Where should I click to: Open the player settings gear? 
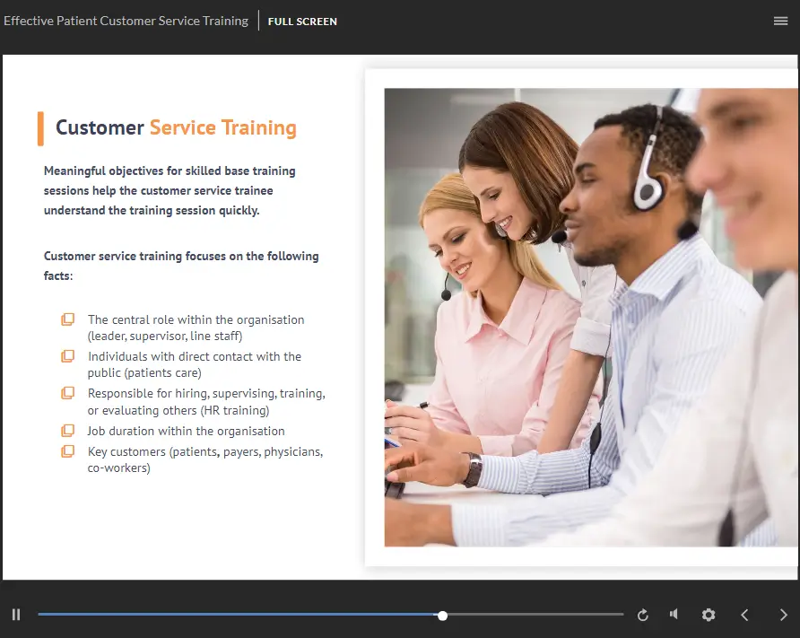coord(709,615)
